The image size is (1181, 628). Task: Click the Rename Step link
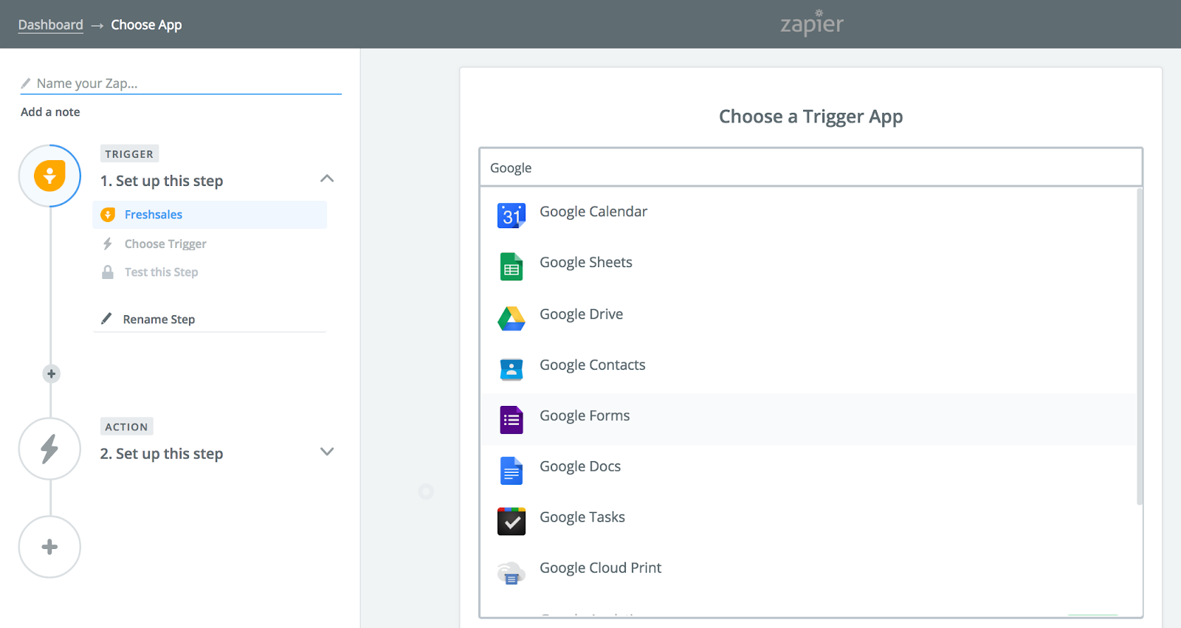[x=159, y=320]
